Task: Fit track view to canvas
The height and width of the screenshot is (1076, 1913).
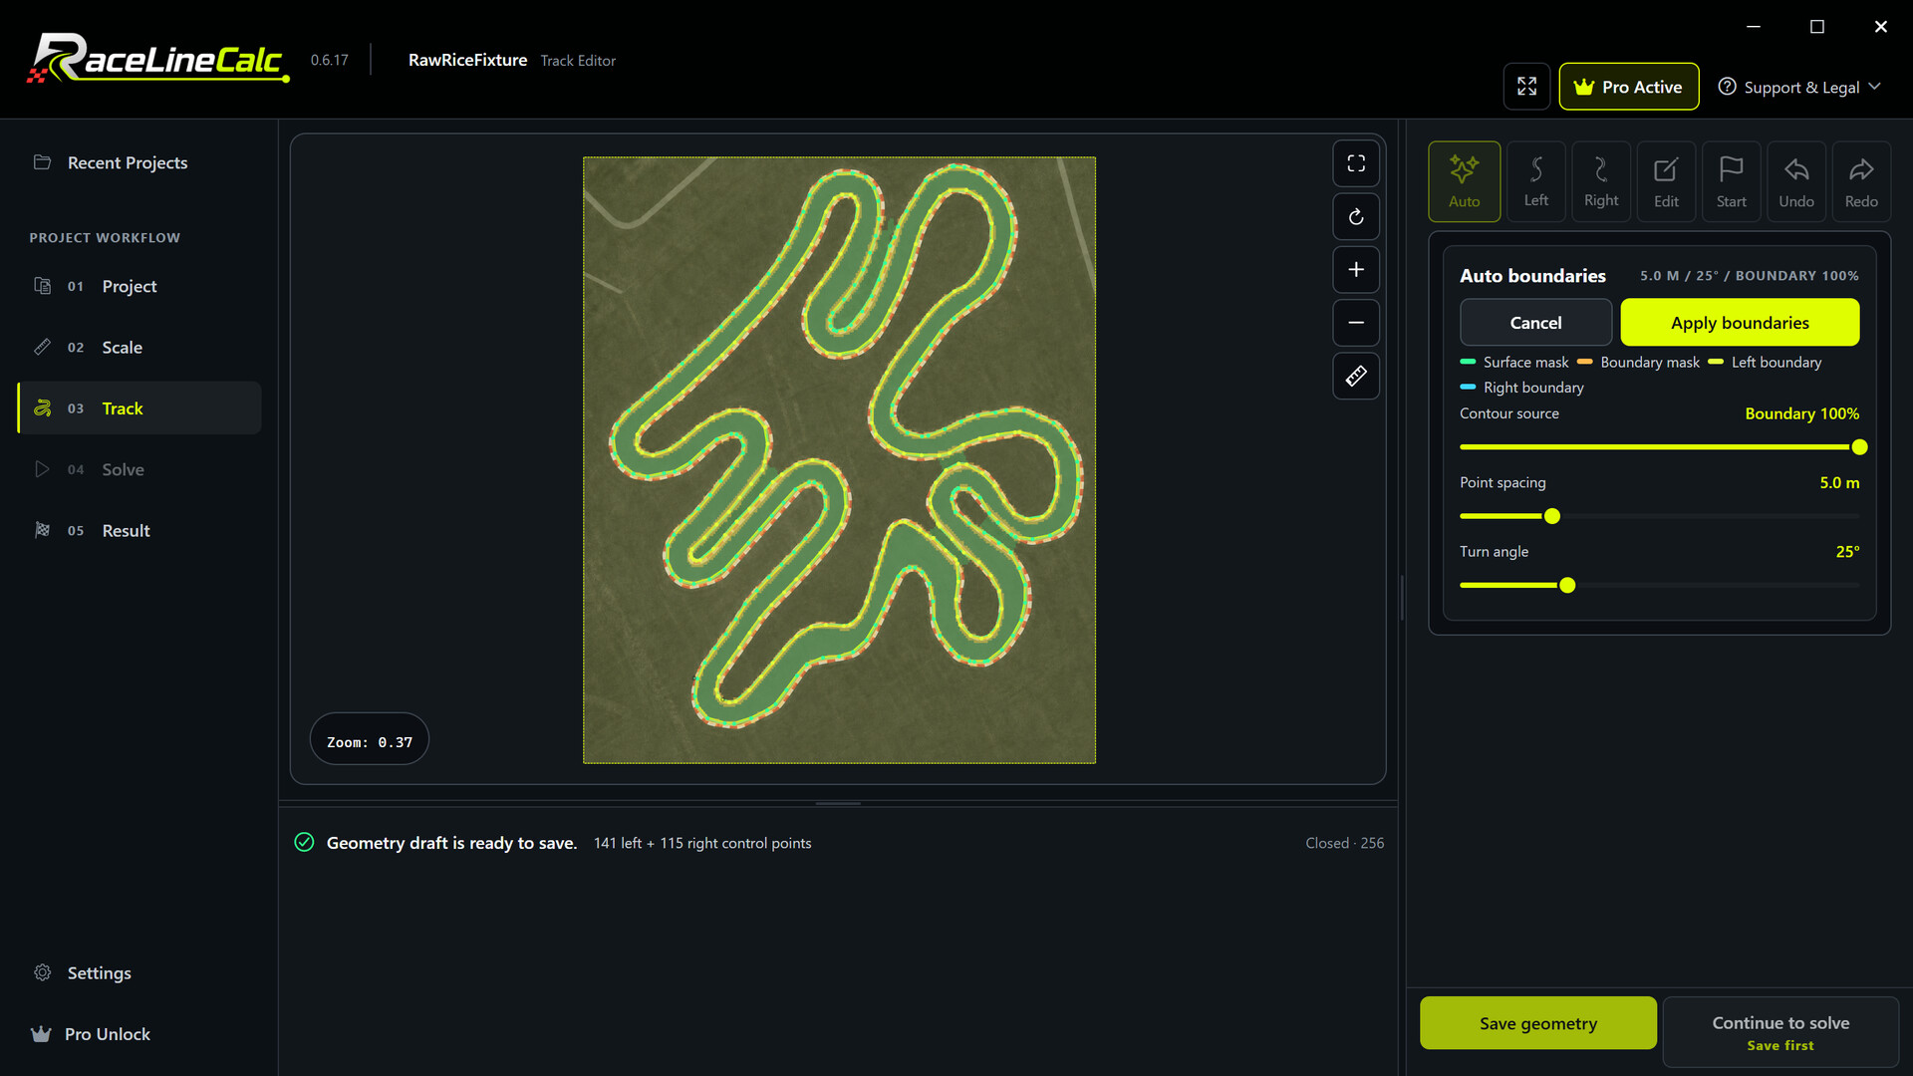Action: click(1356, 163)
